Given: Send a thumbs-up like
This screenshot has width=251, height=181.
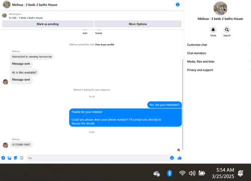Looking at the screenshot, I should (180, 158).
